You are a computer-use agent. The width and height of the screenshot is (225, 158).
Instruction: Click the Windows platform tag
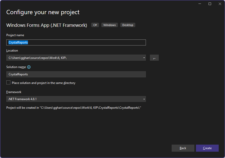tap(109, 25)
